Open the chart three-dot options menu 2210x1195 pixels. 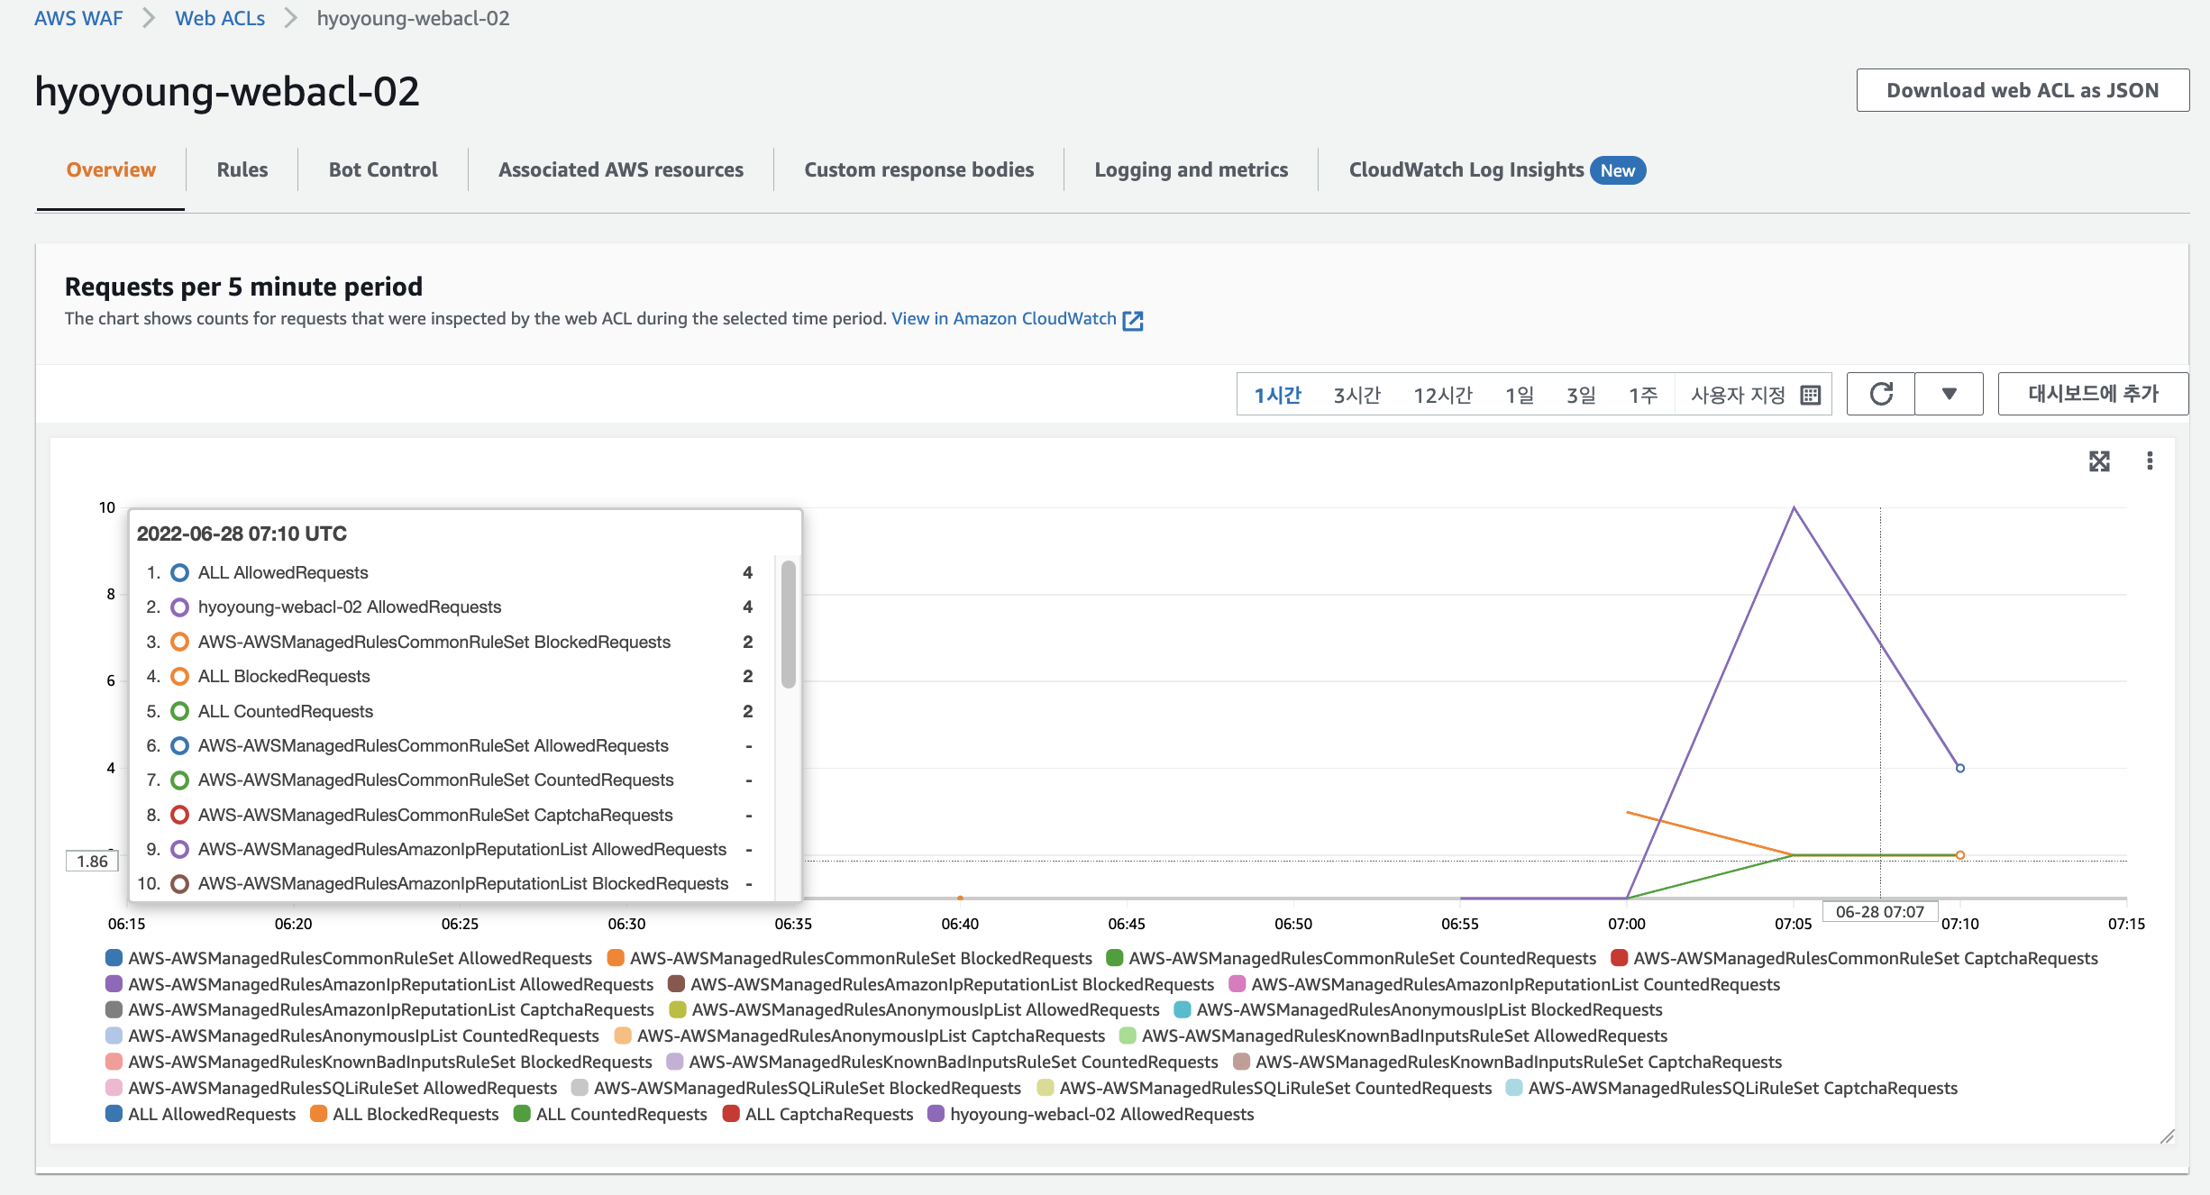[2150, 461]
